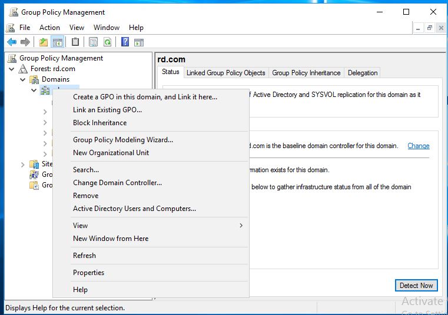
Task: Click the Up one level folder icon
Action: pyautogui.click(x=43, y=42)
